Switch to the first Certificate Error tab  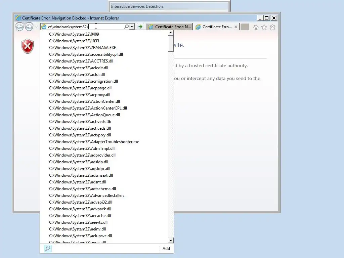pyautogui.click(x=170, y=27)
